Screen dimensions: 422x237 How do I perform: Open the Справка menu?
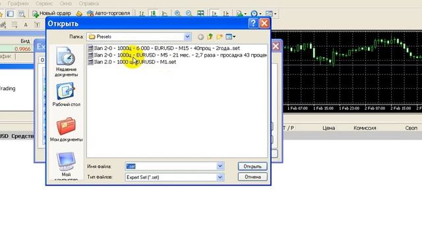pos(89,3)
